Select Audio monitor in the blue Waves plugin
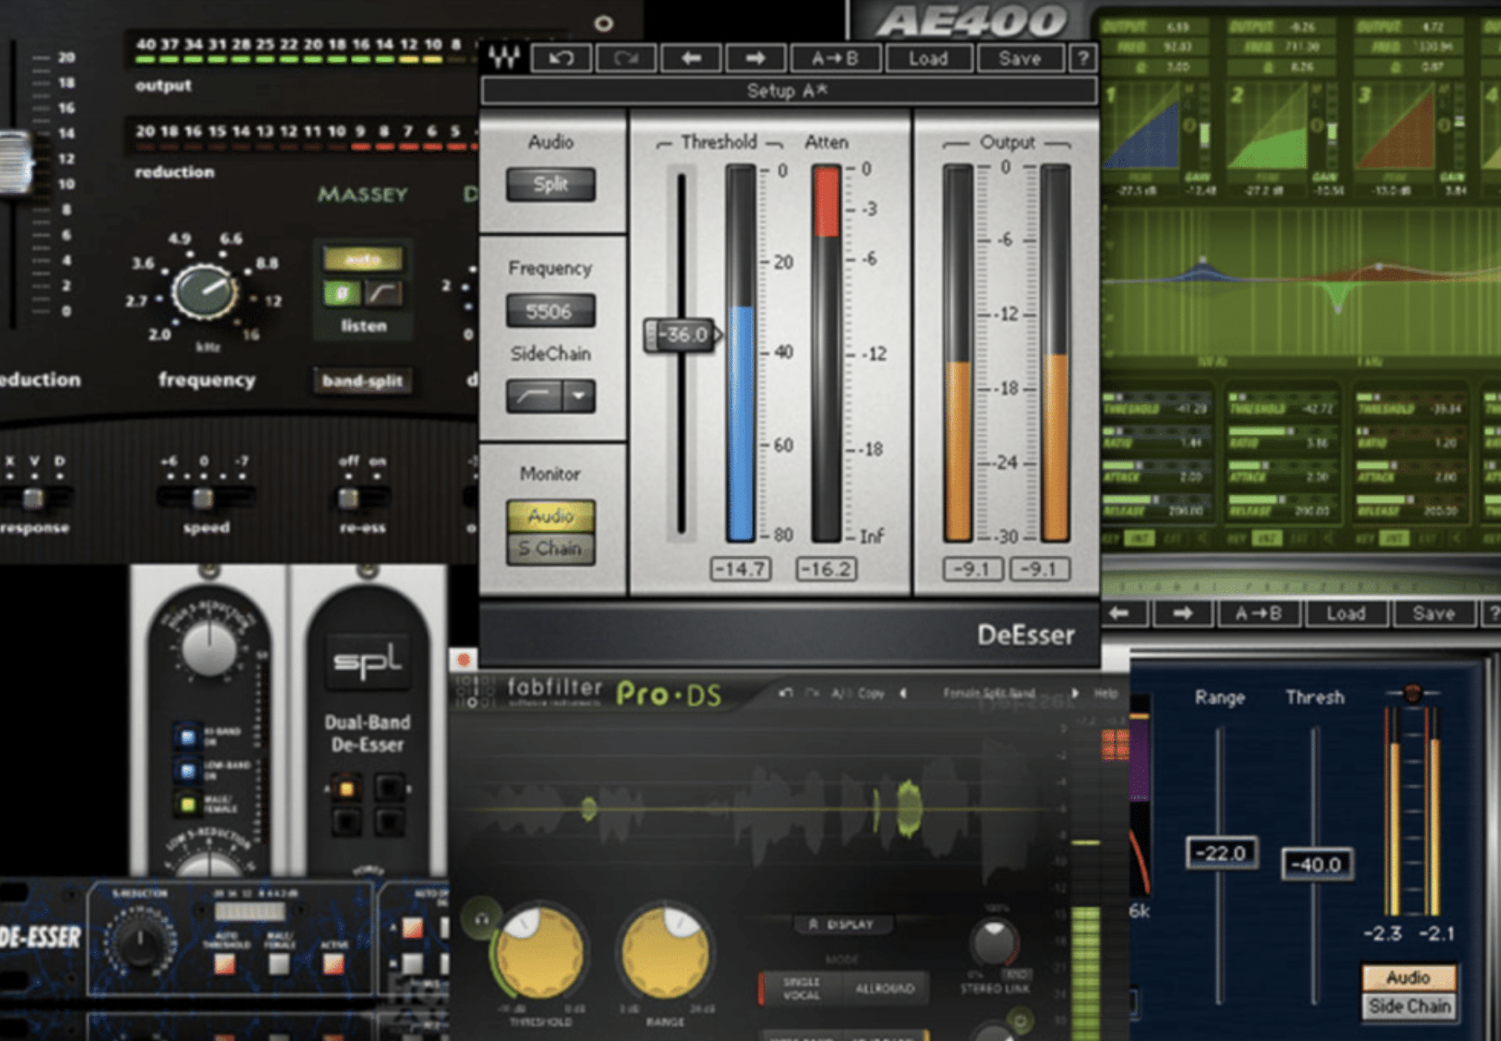The width and height of the screenshot is (1501, 1041). tap(1409, 978)
